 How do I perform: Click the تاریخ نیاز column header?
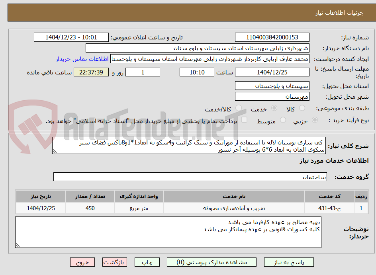pos(41,197)
